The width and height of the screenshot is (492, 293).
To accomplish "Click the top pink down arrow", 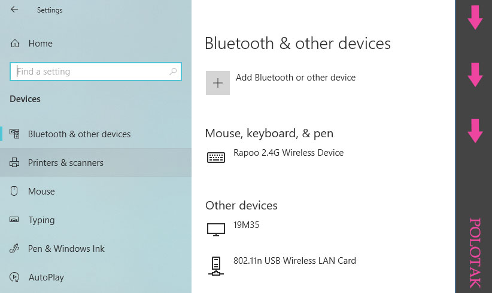I will tap(475, 17).
